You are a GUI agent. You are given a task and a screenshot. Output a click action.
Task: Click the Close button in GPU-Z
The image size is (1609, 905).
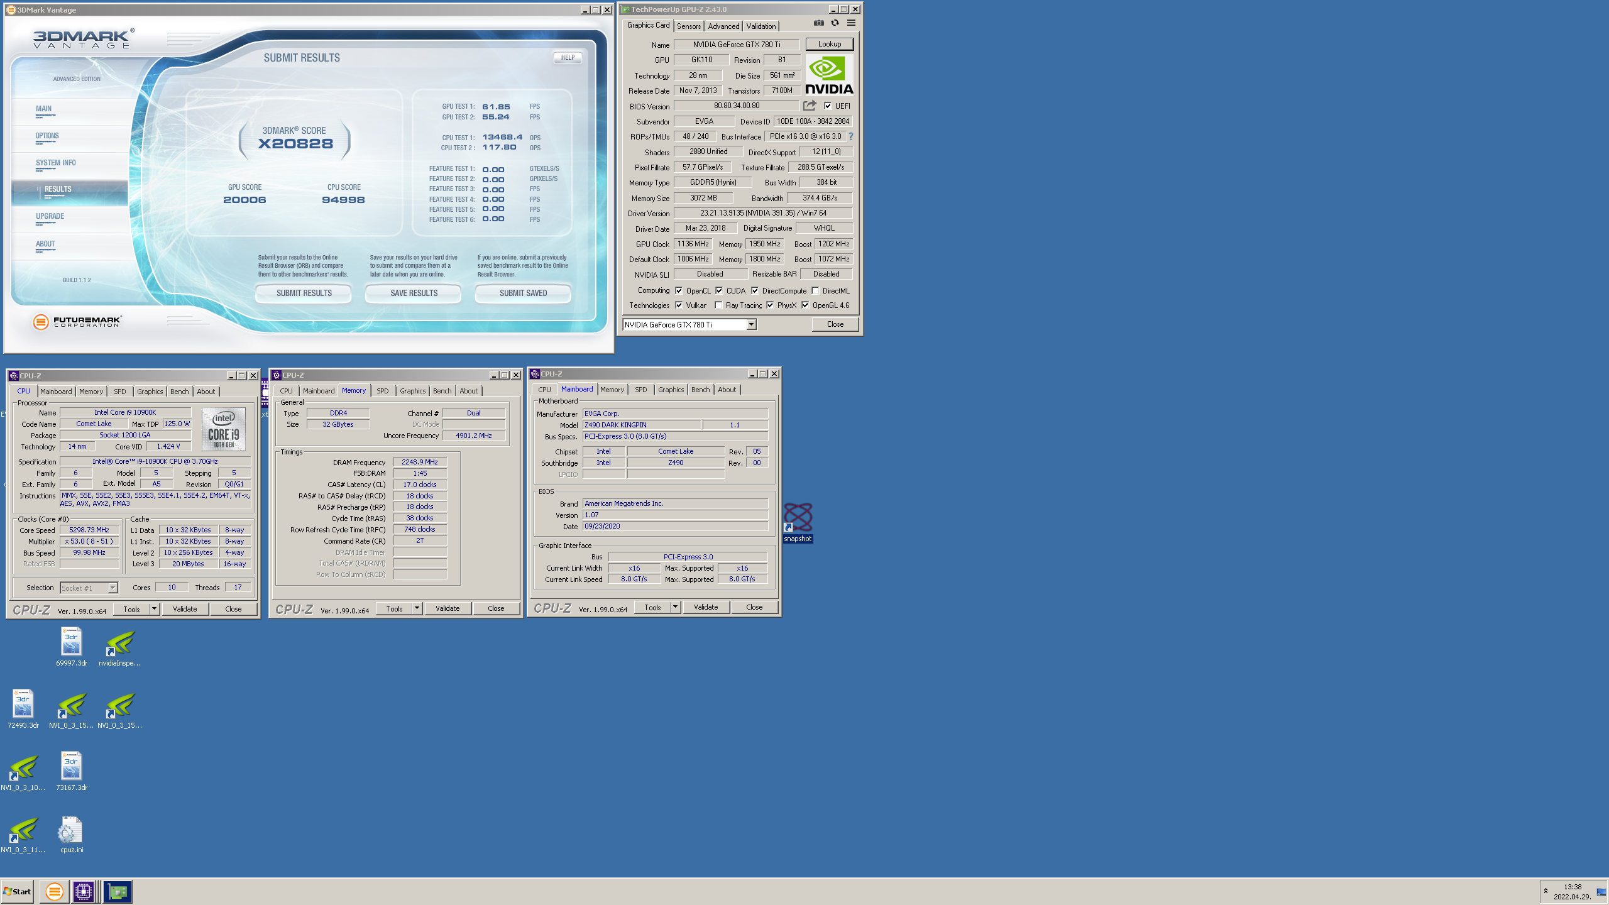(x=835, y=324)
